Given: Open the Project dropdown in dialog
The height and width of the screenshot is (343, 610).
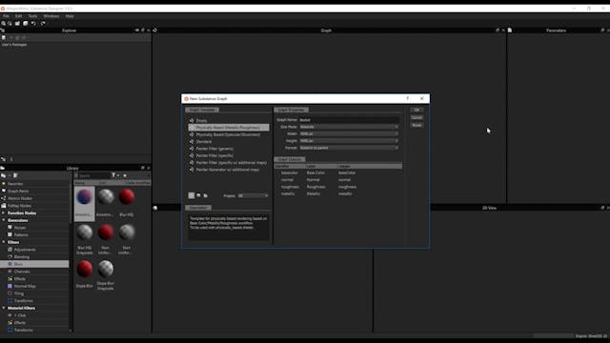Looking at the screenshot, I should (253, 195).
